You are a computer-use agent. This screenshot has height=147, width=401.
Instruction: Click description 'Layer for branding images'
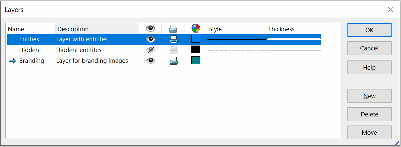pyautogui.click(x=92, y=60)
